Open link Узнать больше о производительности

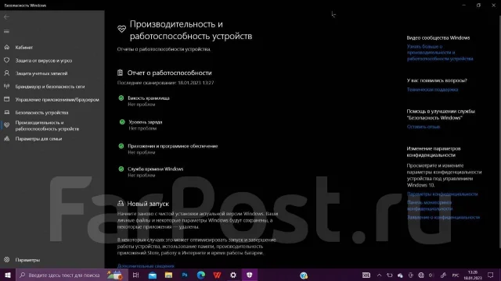point(440,52)
